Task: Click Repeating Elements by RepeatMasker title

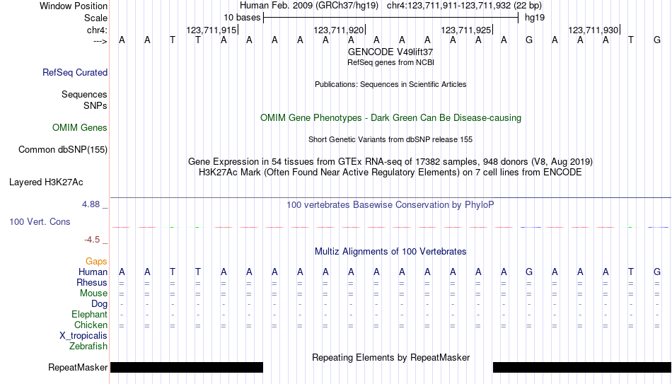Action: (x=391, y=357)
